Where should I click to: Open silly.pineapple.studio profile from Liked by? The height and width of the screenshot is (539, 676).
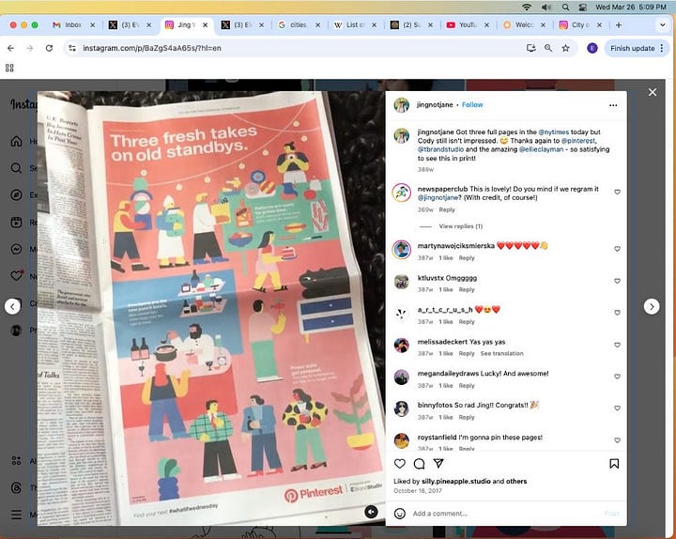(455, 481)
